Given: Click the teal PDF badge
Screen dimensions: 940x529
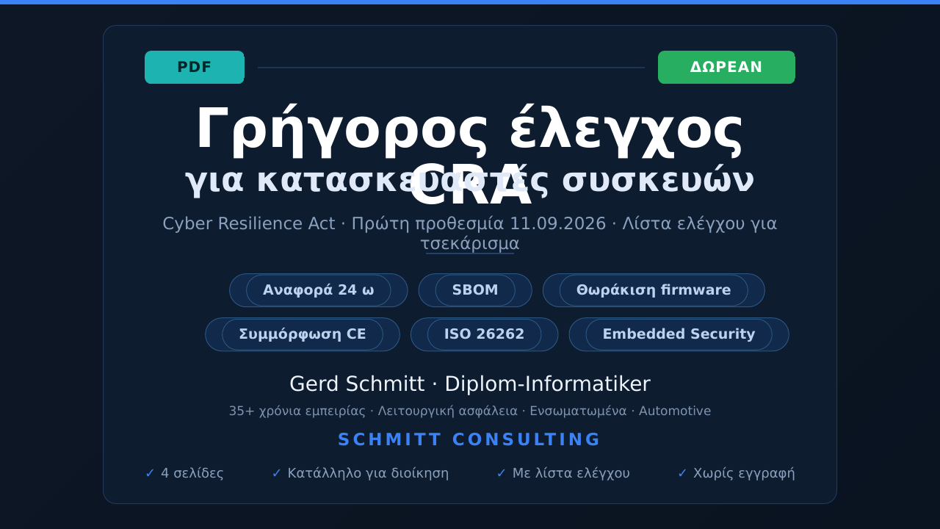Looking at the screenshot, I should click(195, 67).
